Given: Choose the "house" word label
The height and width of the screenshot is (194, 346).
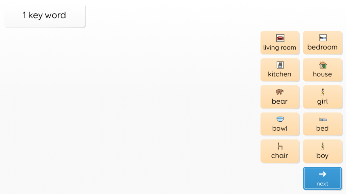Looking at the screenshot, I should point(322,74).
